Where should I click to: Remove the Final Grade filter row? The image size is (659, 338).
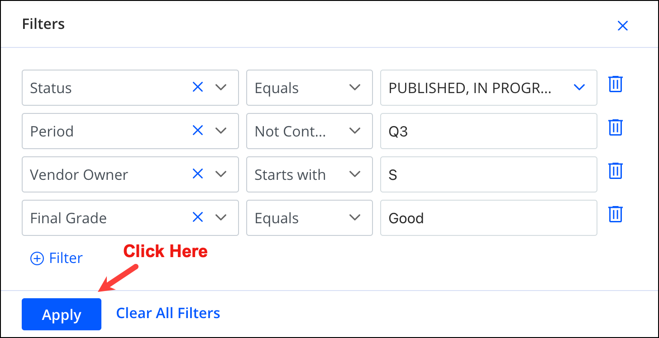[616, 214]
